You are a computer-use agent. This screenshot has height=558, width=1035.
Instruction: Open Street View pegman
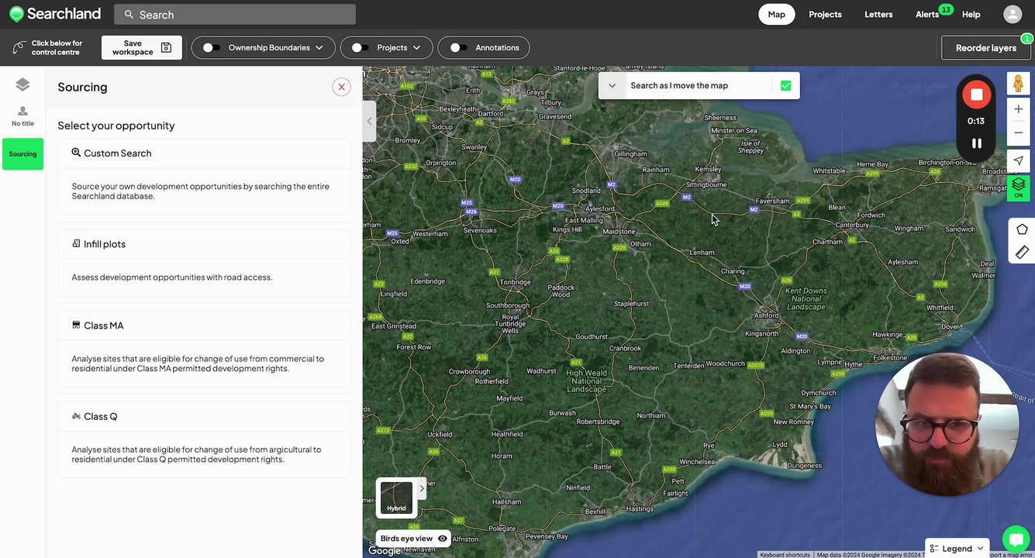click(1018, 84)
